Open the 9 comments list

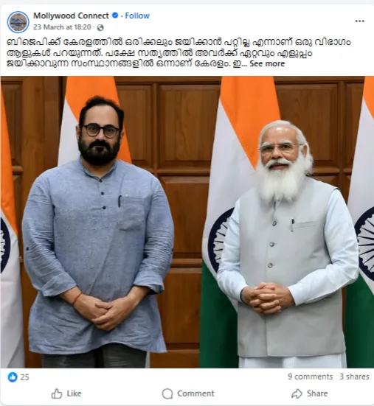(x=310, y=377)
